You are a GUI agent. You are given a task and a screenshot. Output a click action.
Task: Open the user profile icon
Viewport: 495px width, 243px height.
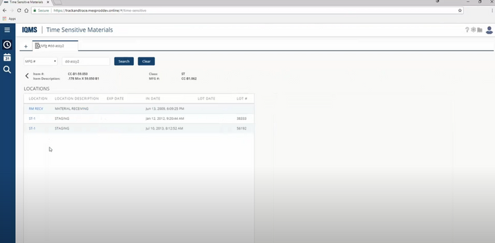(x=489, y=30)
